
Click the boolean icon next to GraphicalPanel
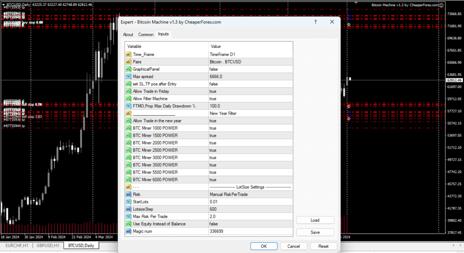coord(128,69)
